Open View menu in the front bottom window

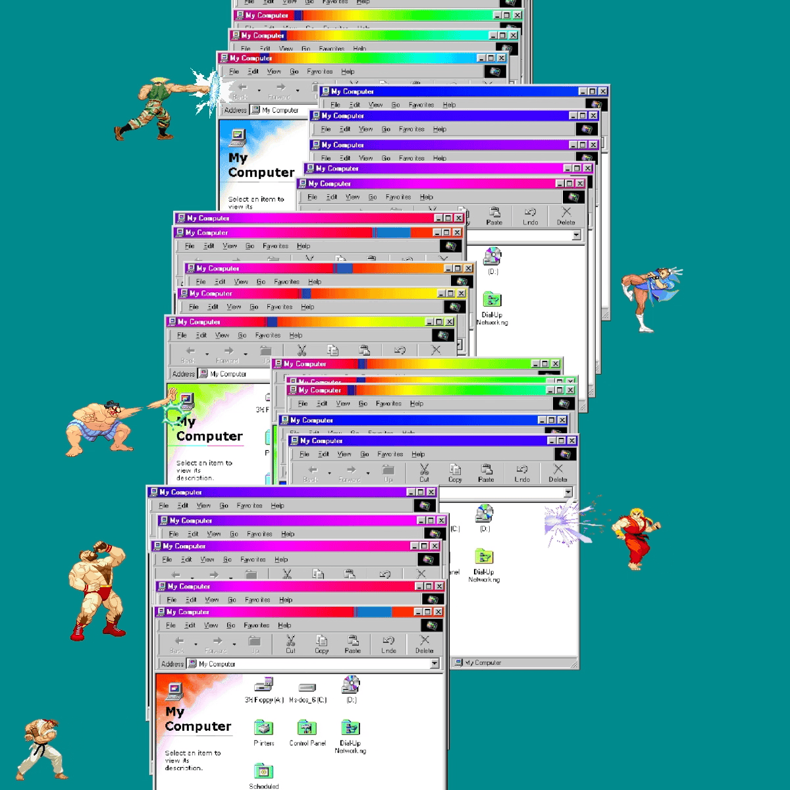click(211, 625)
